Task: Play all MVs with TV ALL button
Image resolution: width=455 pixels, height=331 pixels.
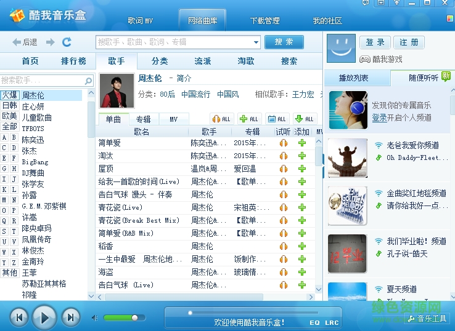Action: [277, 119]
